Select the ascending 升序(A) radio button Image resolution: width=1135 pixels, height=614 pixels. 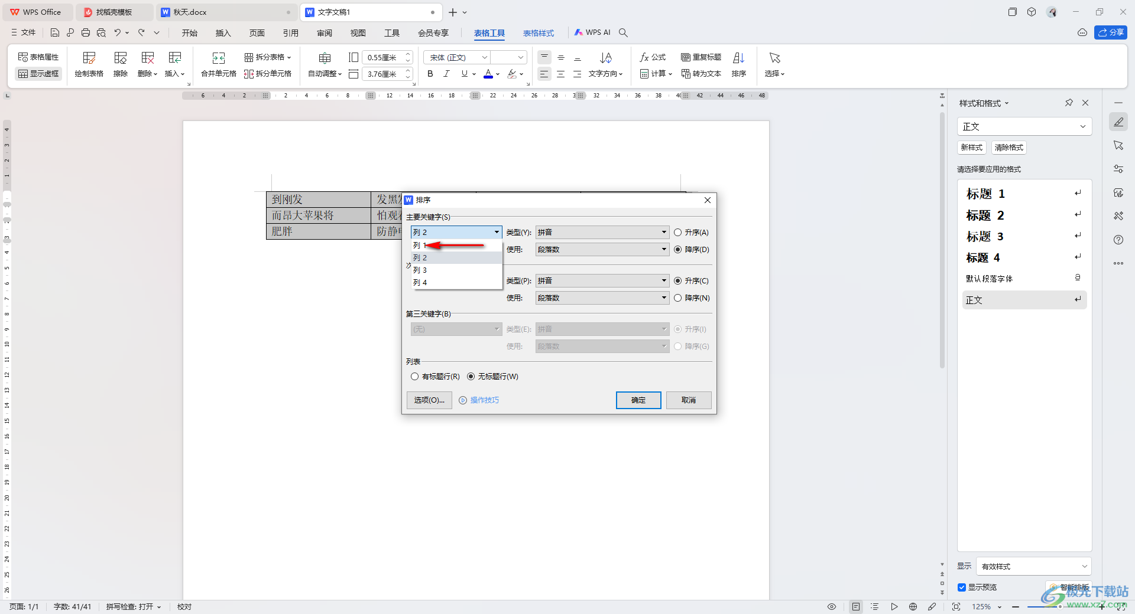[x=678, y=233]
